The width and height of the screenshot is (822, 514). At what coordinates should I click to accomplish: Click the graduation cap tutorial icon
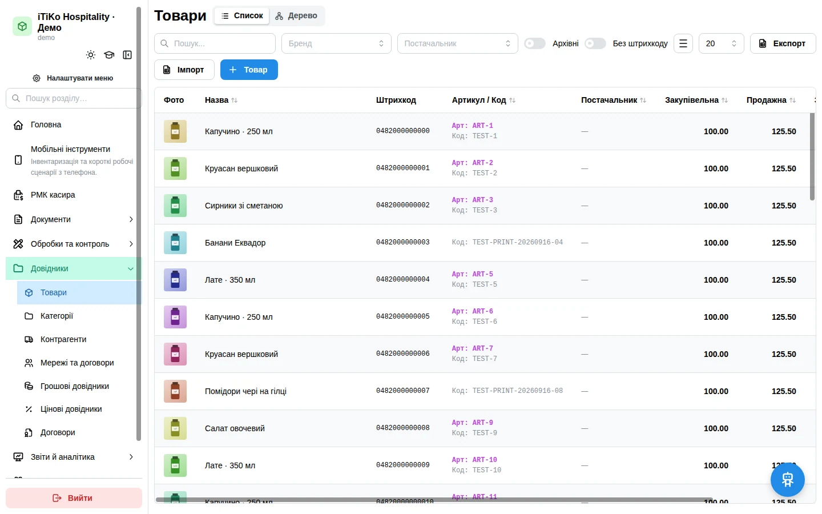[x=109, y=55]
